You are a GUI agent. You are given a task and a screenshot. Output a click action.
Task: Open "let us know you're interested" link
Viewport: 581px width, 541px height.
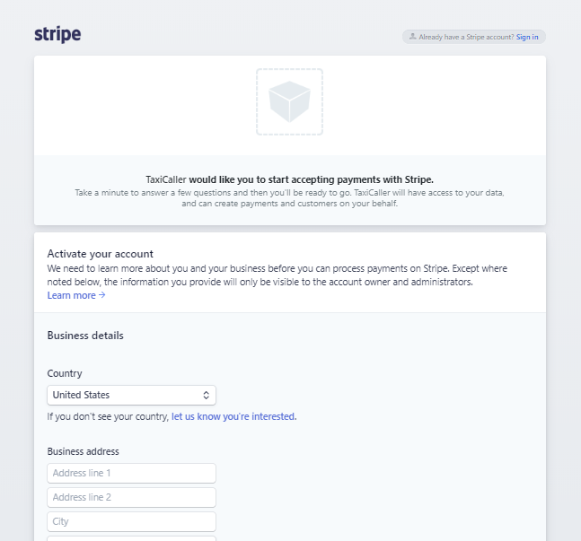point(233,416)
